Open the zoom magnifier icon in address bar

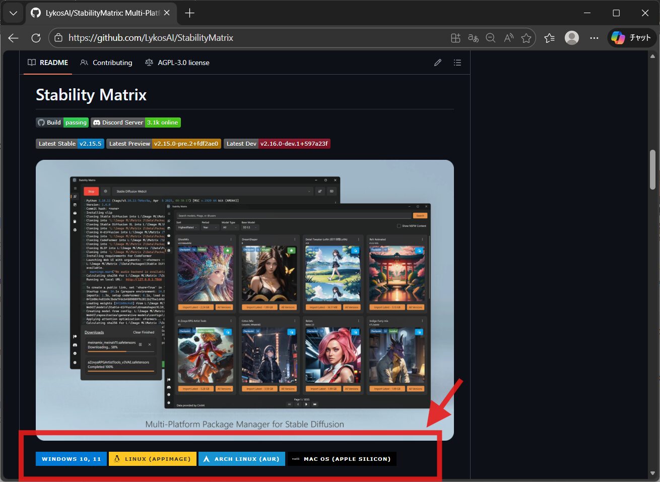tap(490, 38)
